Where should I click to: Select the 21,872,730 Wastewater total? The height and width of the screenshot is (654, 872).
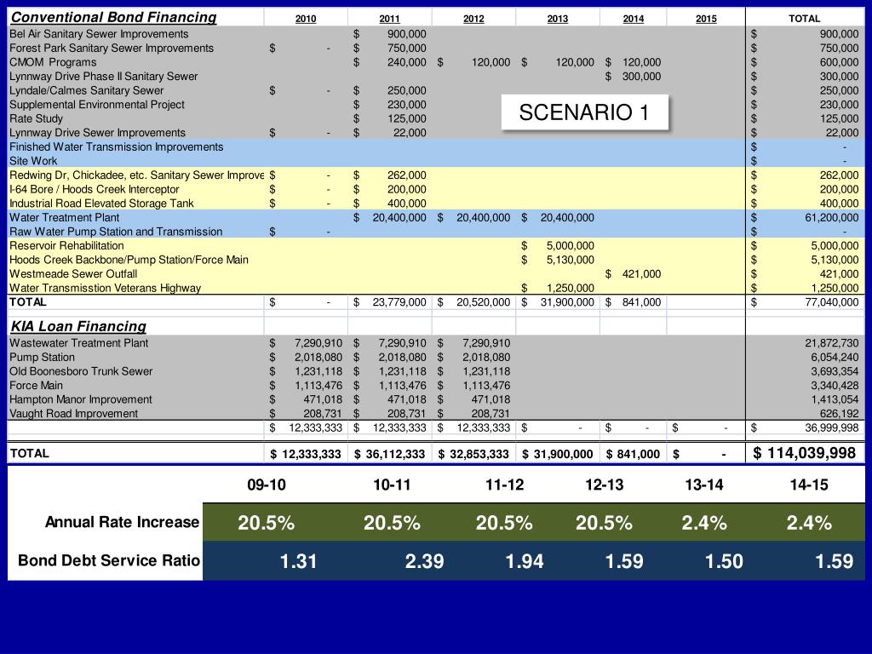(x=831, y=343)
